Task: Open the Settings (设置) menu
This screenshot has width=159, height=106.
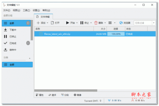Action: [x=36, y=10]
